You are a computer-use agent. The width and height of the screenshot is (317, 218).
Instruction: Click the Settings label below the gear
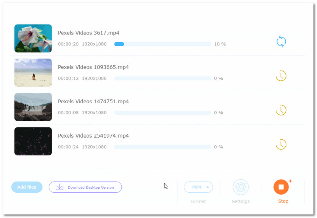tap(241, 201)
